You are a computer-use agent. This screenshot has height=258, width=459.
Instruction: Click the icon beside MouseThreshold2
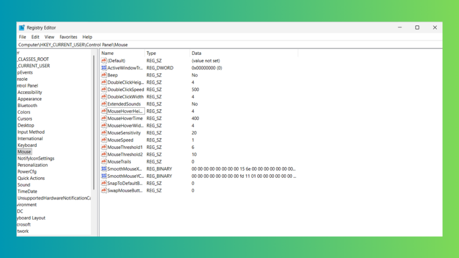point(104,155)
